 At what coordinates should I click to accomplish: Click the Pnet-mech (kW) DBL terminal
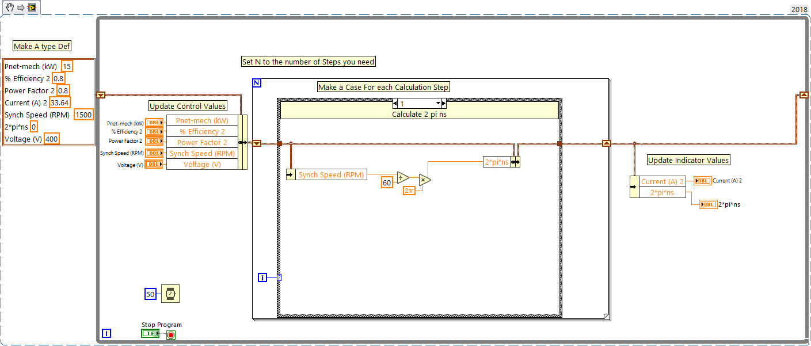pyautogui.click(x=155, y=123)
